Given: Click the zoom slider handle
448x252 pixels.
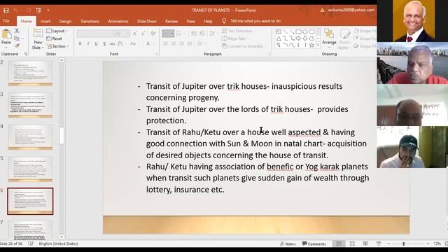Looking at the screenshot, I should [x=404, y=244].
